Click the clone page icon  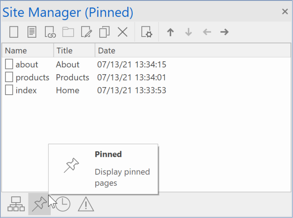pos(104,32)
